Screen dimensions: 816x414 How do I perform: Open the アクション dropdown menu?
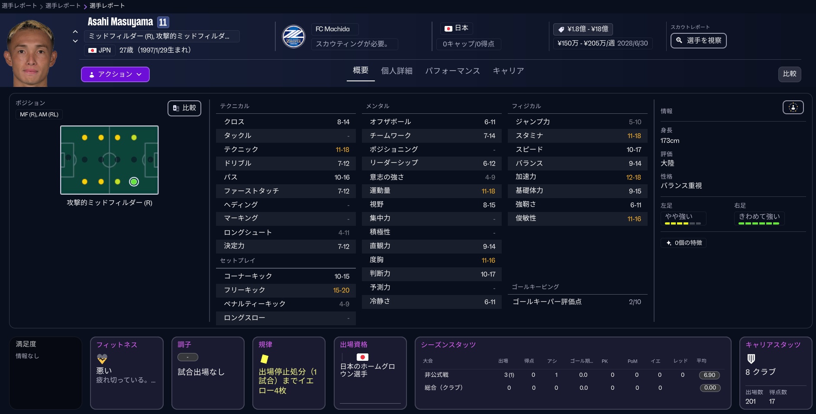pos(115,74)
